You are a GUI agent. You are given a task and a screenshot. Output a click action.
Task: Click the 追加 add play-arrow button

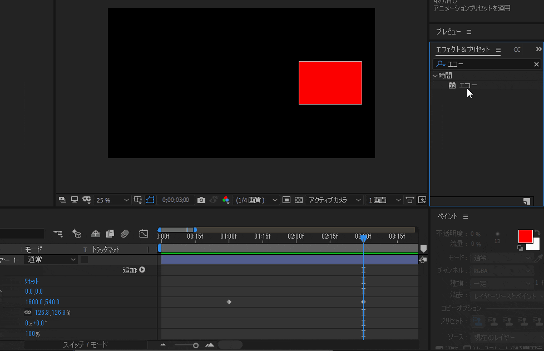[142, 270]
